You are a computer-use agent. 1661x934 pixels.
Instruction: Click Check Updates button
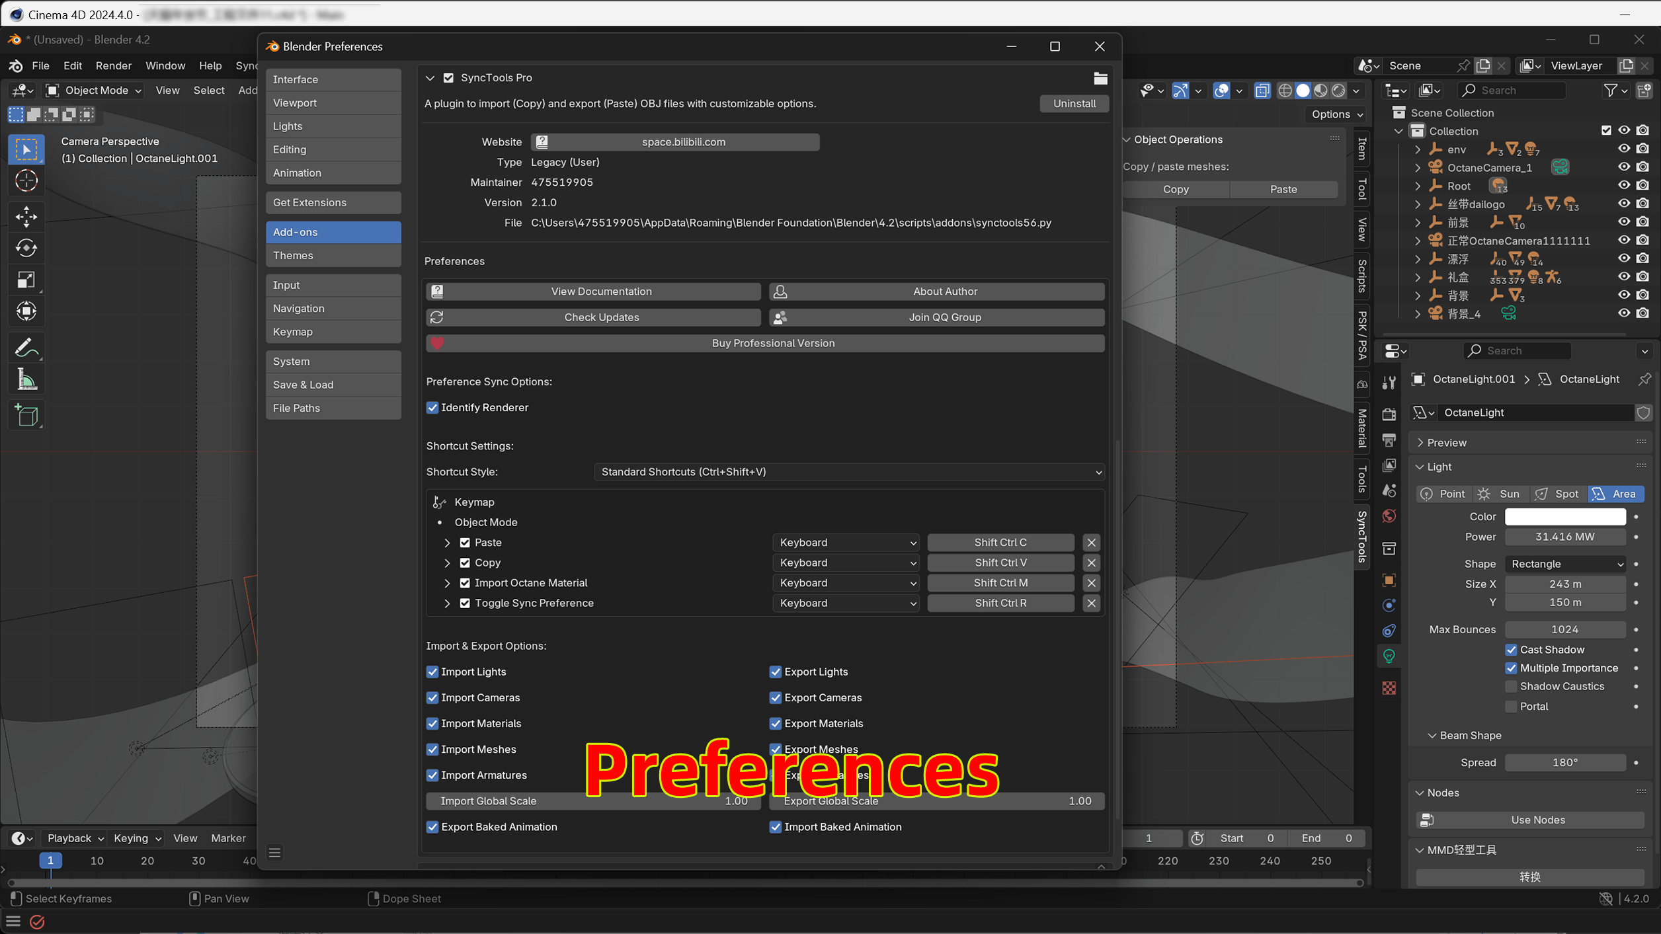click(x=593, y=317)
